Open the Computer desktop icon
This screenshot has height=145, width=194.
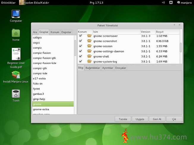pyautogui.click(x=16, y=14)
